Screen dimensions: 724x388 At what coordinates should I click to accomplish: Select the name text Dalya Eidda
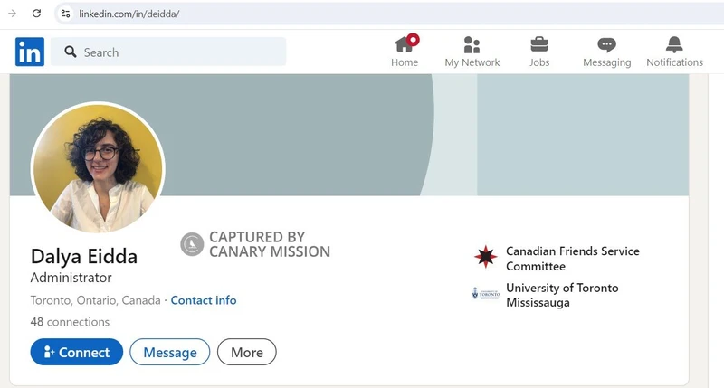point(84,257)
